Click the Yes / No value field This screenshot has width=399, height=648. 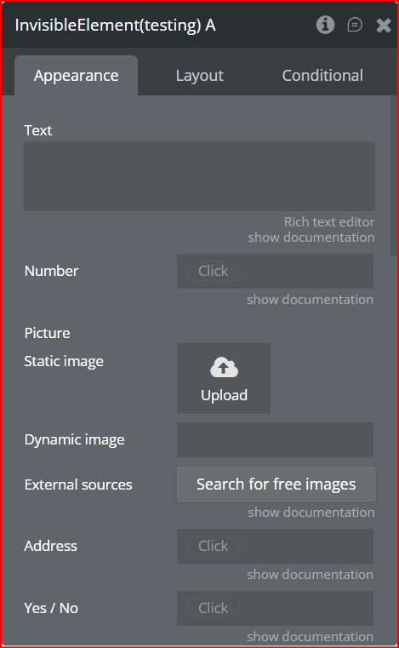(275, 608)
